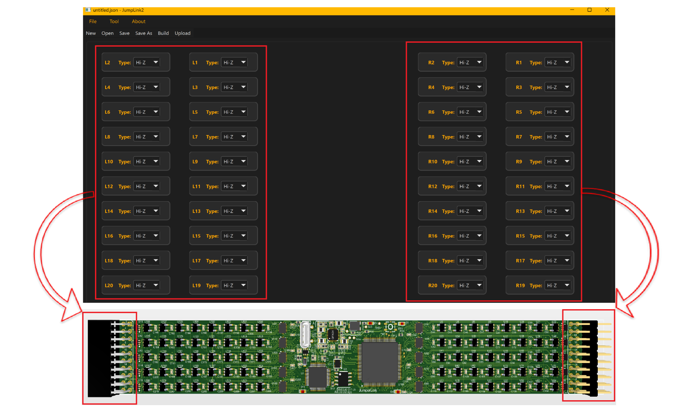Expand the R13 Type dropdown

coord(558,211)
